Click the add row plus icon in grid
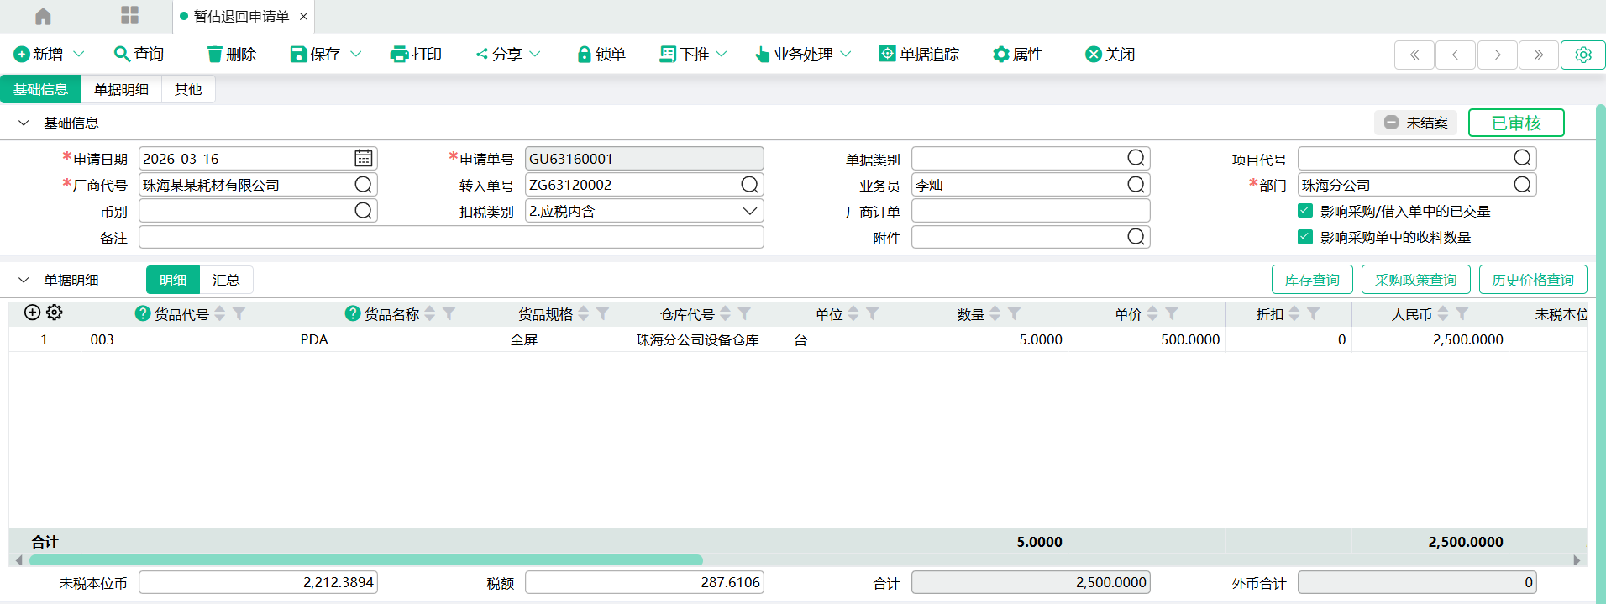 point(32,313)
